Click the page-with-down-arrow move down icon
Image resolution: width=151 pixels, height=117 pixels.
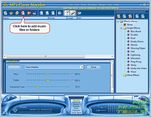[x=53, y=13]
